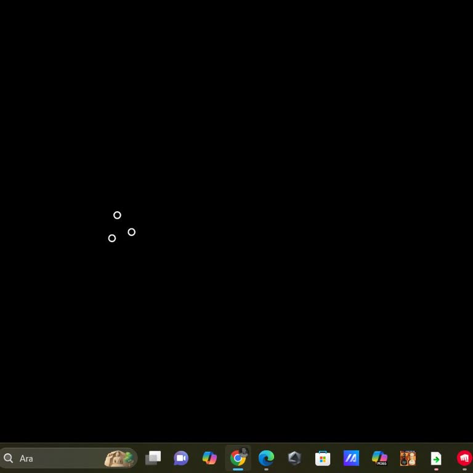Open the red Riot Client icon
Image resolution: width=473 pixels, height=473 pixels.
click(x=465, y=458)
